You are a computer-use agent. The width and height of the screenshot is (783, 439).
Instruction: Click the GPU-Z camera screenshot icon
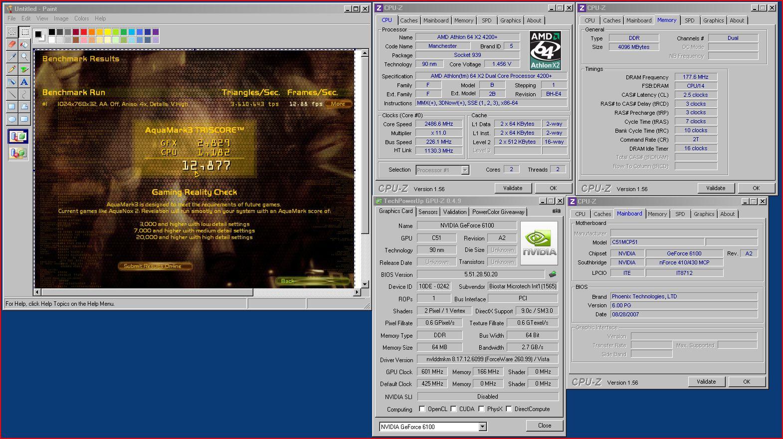(x=556, y=211)
